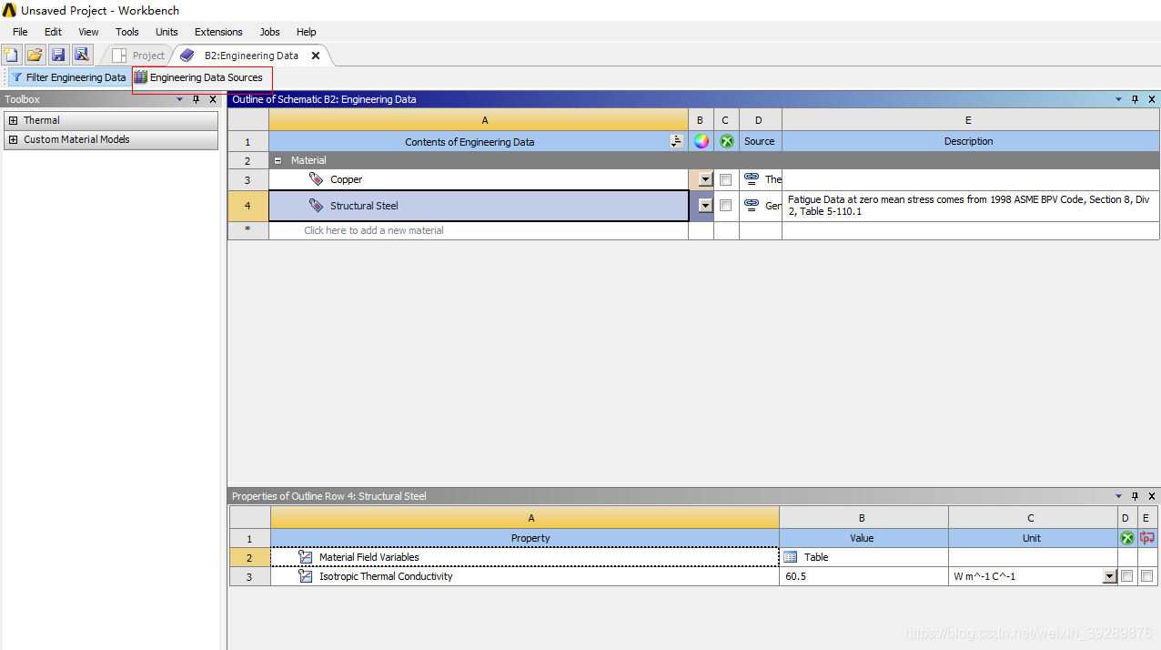
Task: Select the Copper material row
Action: (x=479, y=179)
